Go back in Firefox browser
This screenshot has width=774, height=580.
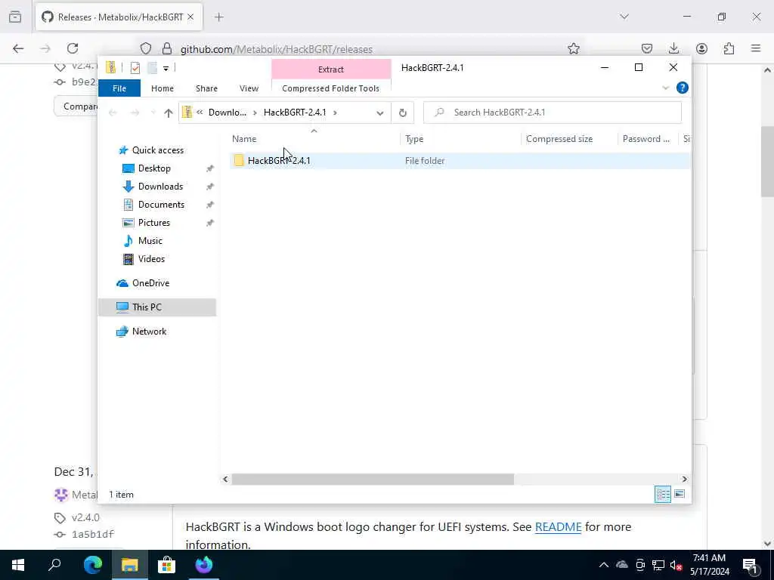[x=18, y=48]
